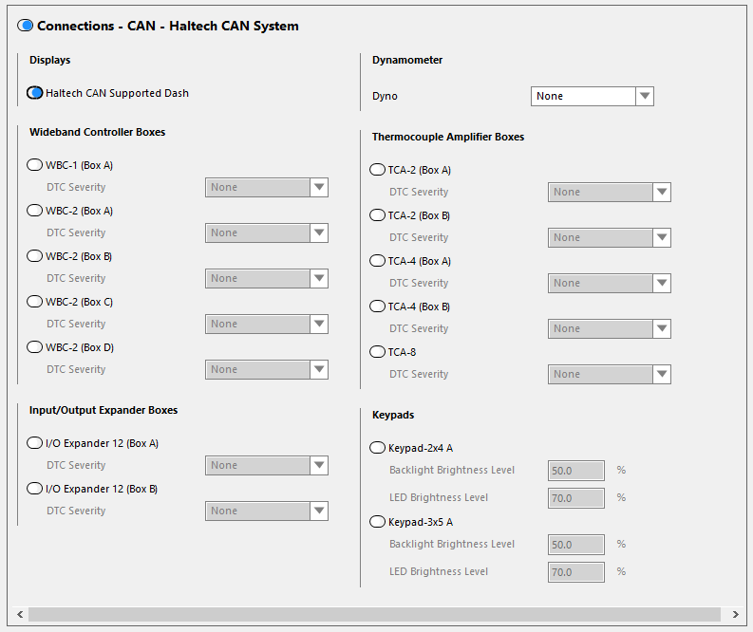This screenshot has width=753, height=632.
Task: Click Keypad-2x4 A Backlight Brightness Level field
Action: tap(576, 471)
